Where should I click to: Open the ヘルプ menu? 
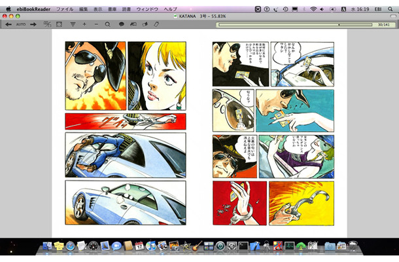[x=170, y=9]
